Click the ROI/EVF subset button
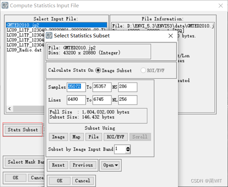 click(115, 137)
